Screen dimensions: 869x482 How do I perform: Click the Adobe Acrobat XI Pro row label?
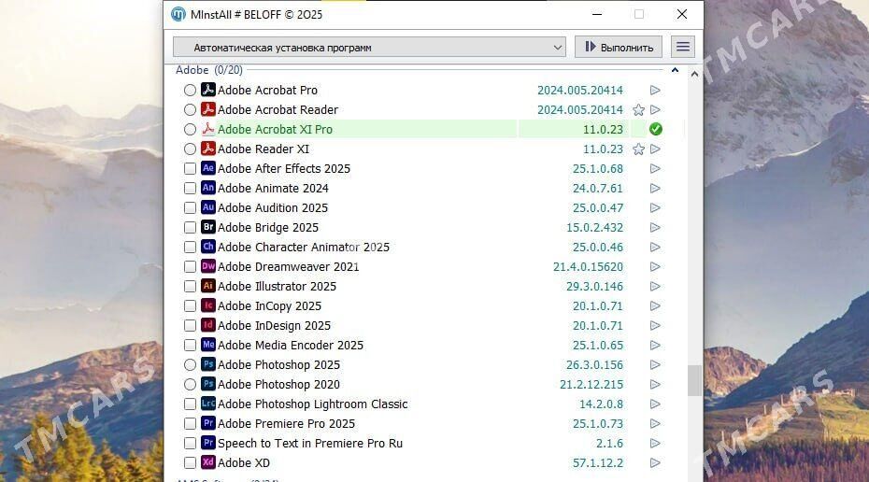275,130
